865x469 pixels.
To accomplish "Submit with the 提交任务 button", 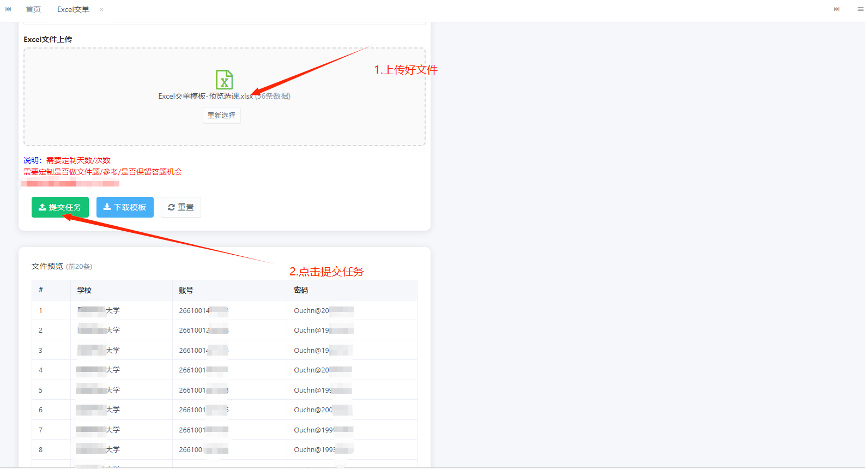I will [x=60, y=207].
